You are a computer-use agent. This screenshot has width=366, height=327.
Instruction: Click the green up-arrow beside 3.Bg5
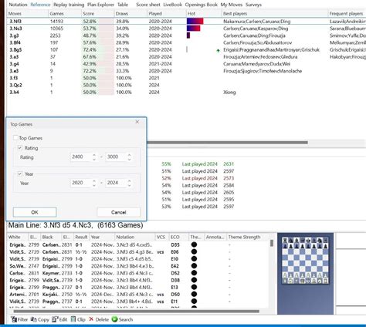click(x=218, y=51)
